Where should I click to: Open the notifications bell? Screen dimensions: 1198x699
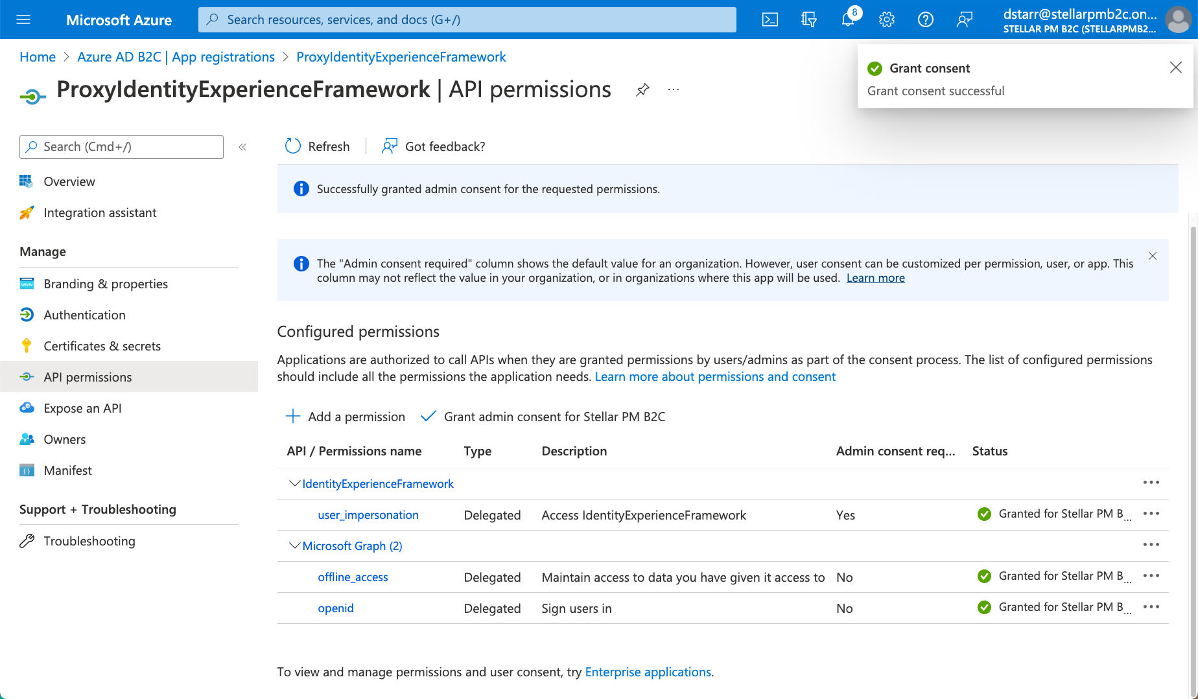(x=847, y=19)
